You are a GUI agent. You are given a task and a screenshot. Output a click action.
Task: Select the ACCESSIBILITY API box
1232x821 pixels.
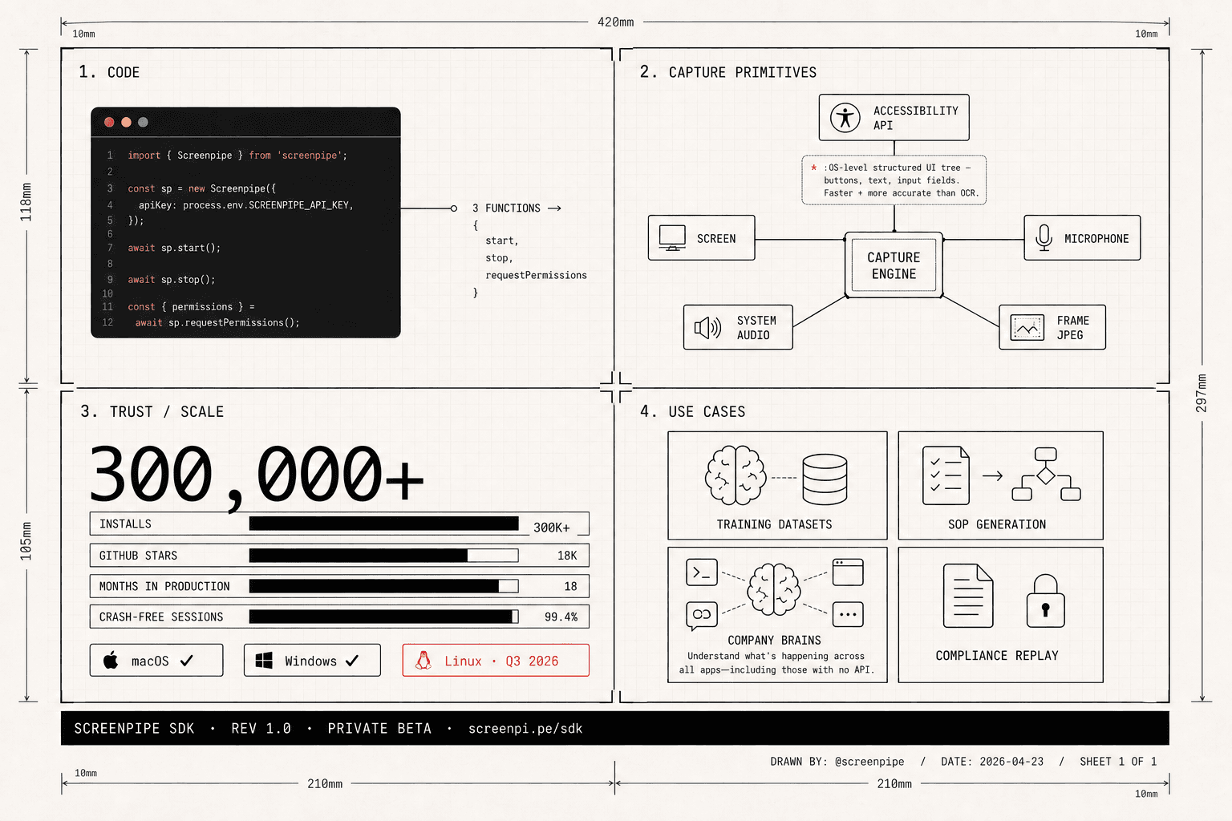click(x=894, y=117)
